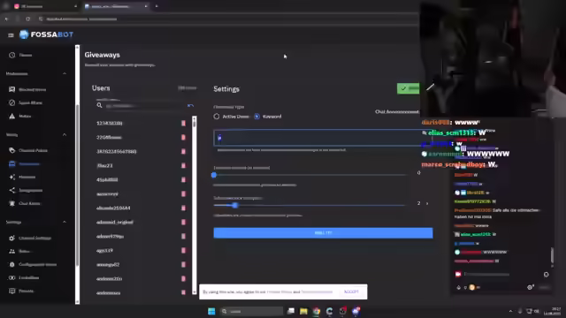Select the Keyword radio option

256,117
